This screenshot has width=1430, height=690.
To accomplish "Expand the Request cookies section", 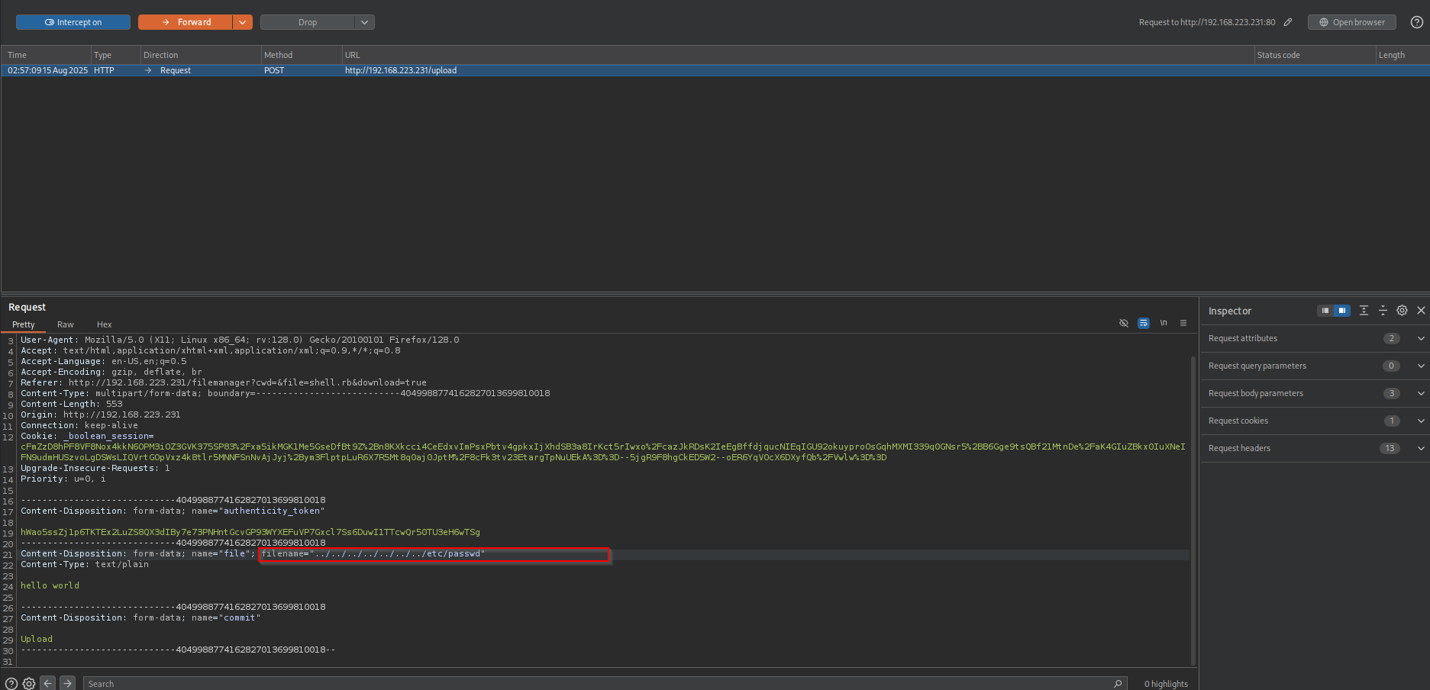I will click(x=1315, y=421).
